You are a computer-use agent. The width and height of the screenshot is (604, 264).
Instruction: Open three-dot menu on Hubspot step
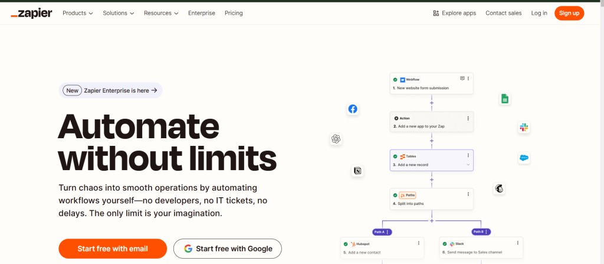419,243
